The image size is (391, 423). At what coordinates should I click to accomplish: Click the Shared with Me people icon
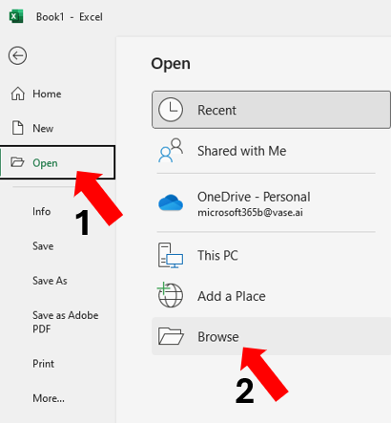tap(171, 151)
